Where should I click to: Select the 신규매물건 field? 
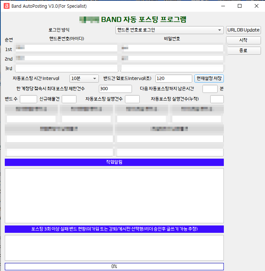coord(69,99)
